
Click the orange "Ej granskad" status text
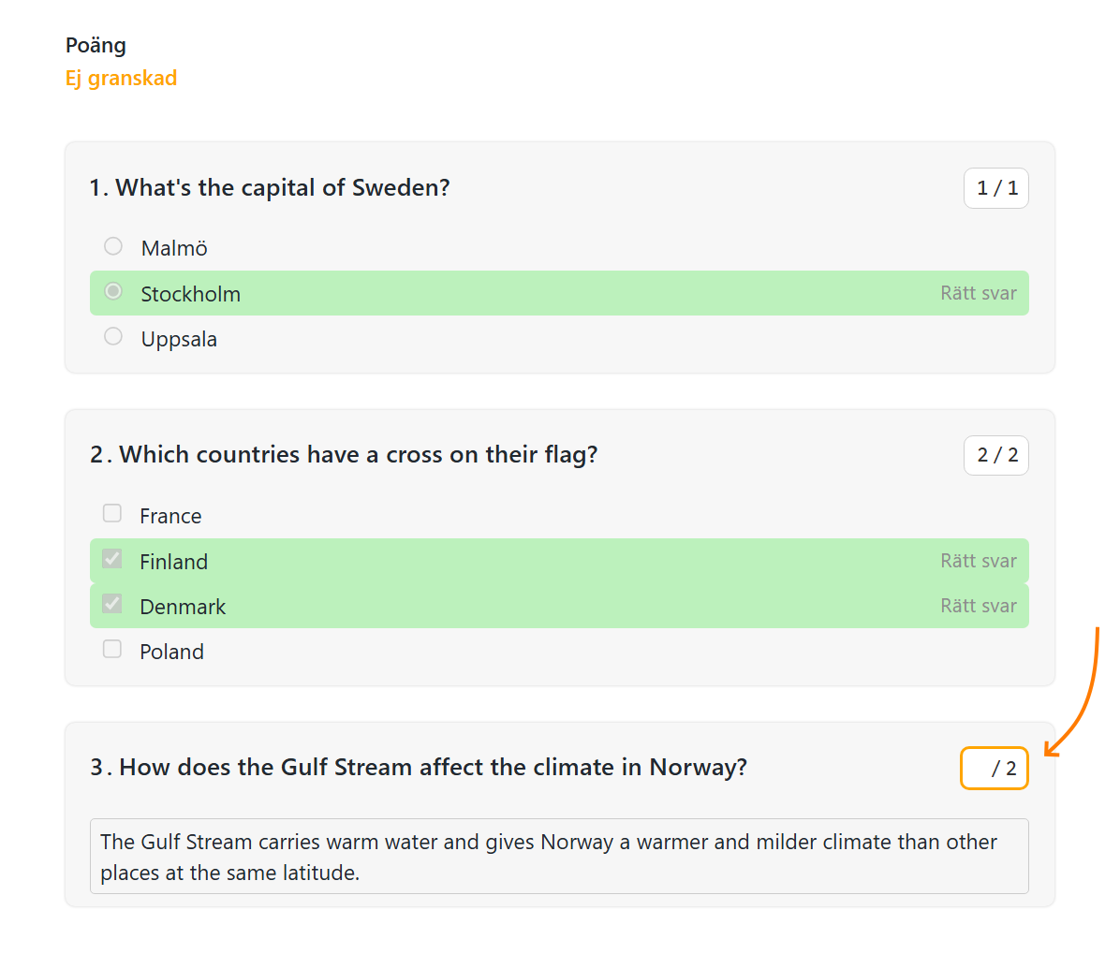coord(121,78)
